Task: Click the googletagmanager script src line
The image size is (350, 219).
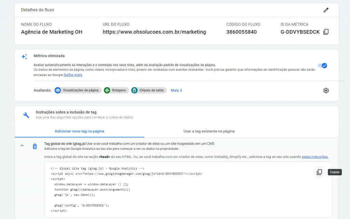Action: pyautogui.click(x=126, y=174)
